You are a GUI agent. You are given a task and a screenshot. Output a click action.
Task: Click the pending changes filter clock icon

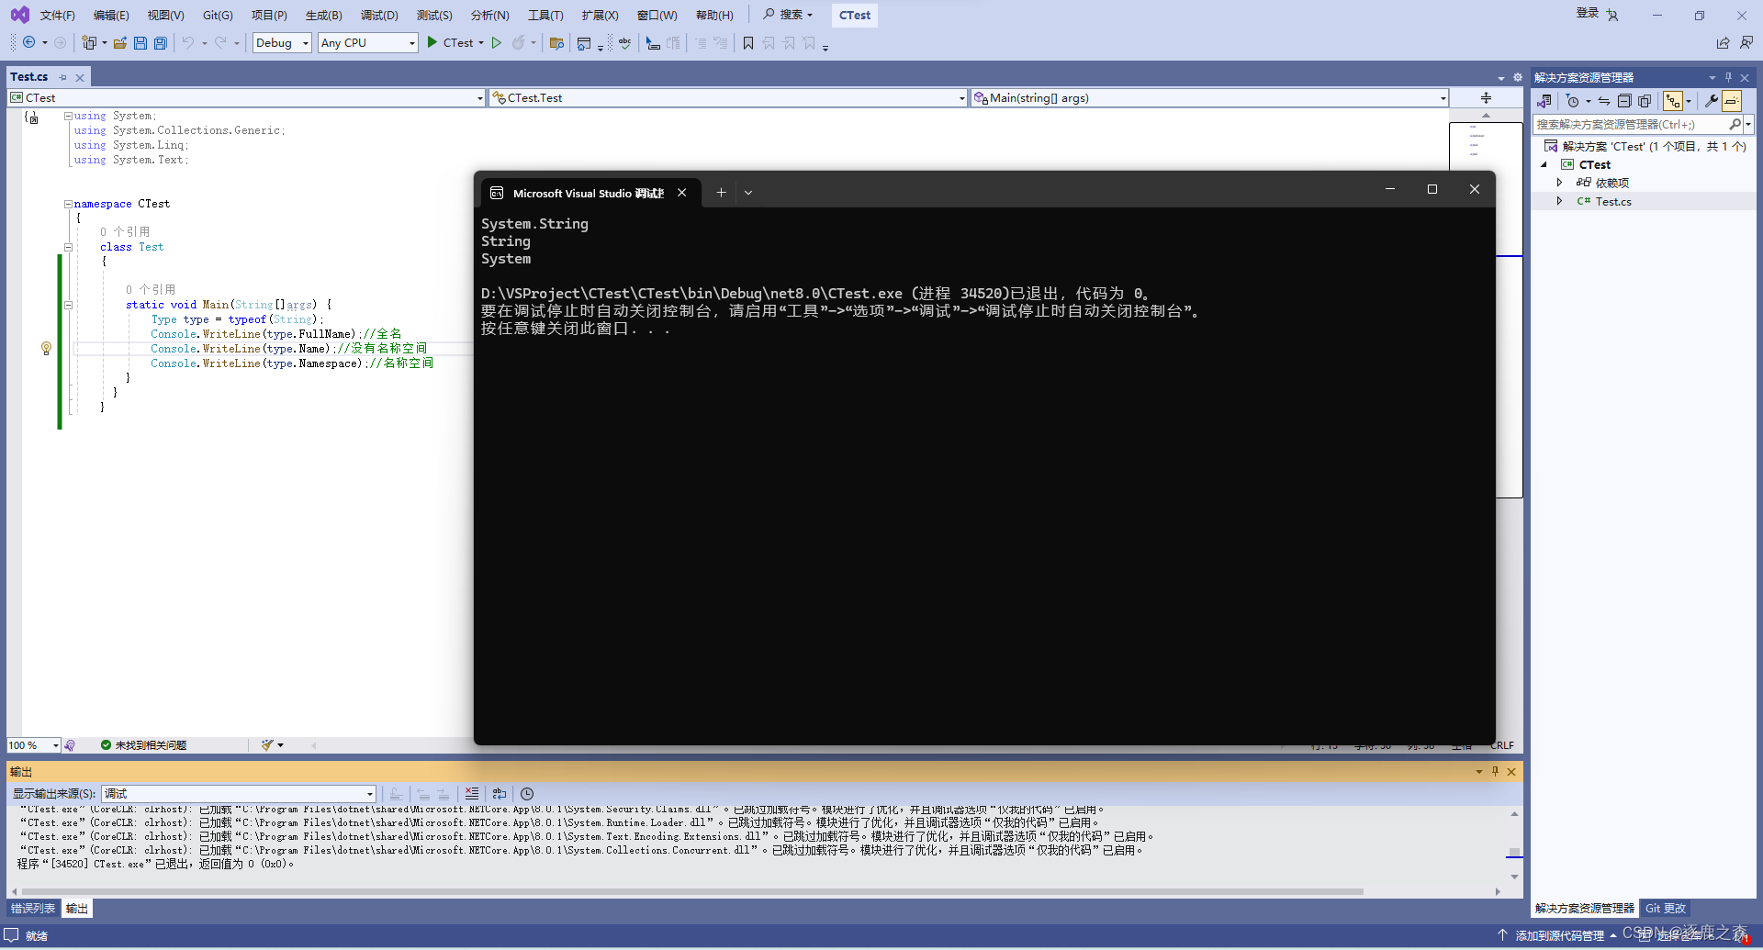click(1573, 101)
